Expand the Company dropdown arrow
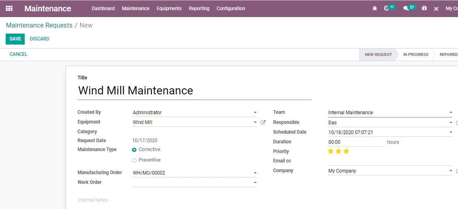Screen dimensions: 458x209 (451, 171)
